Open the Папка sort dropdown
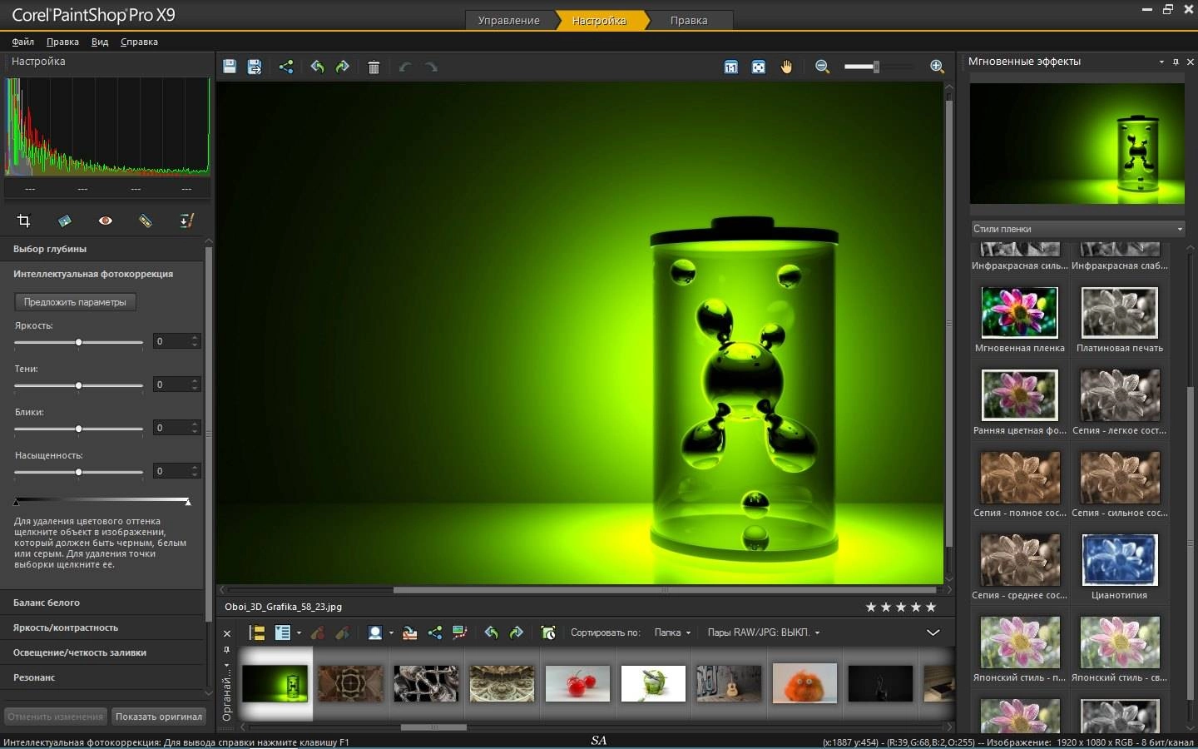 672,632
